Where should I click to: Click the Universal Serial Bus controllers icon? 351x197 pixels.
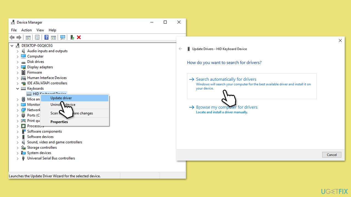coord(24,158)
